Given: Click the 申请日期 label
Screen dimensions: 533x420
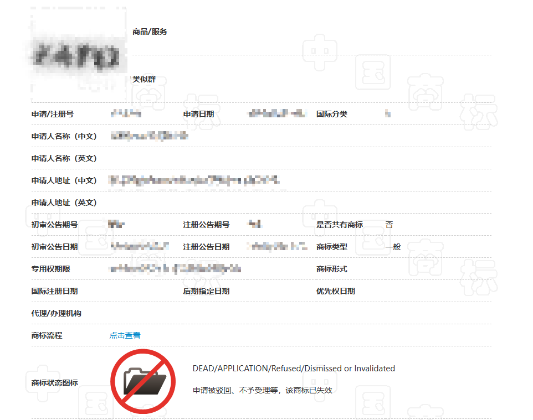Looking at the screenshot, I should 198,114.
